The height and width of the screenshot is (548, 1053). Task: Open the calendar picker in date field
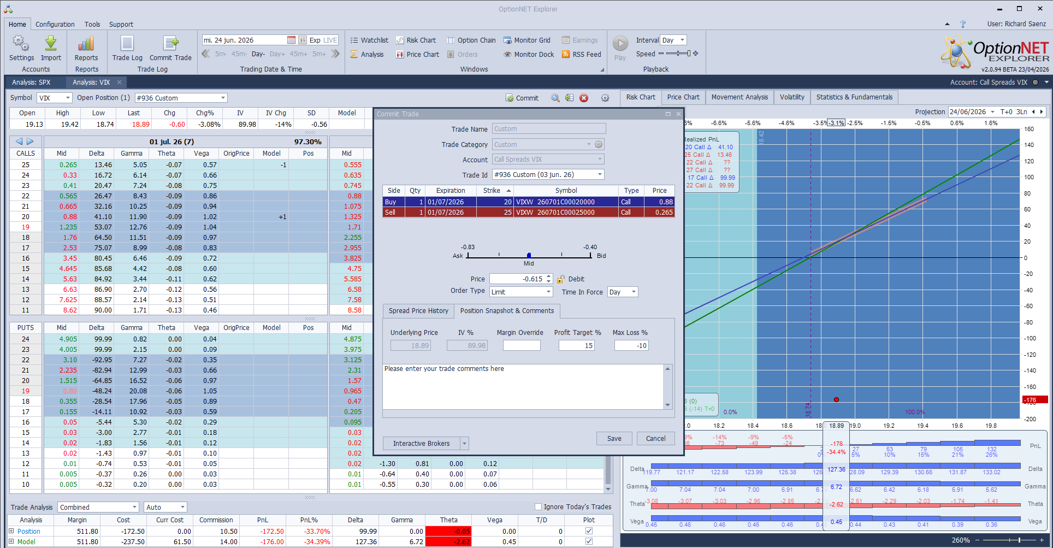click(x=291, y=40)
